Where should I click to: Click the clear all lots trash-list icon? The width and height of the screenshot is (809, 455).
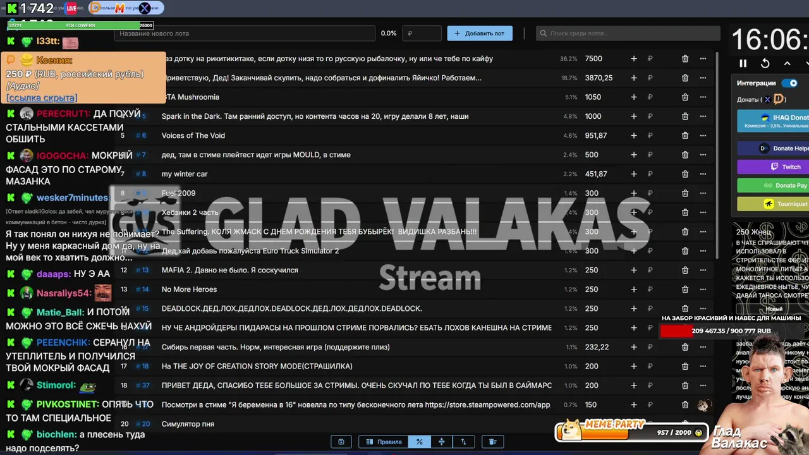coord(493,442)
